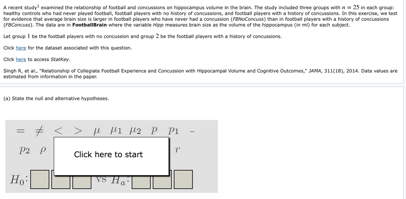Viewport: 406px width, 199px height.
Task: Open the dataset link for this question
Action: click(x=21, y=48)
